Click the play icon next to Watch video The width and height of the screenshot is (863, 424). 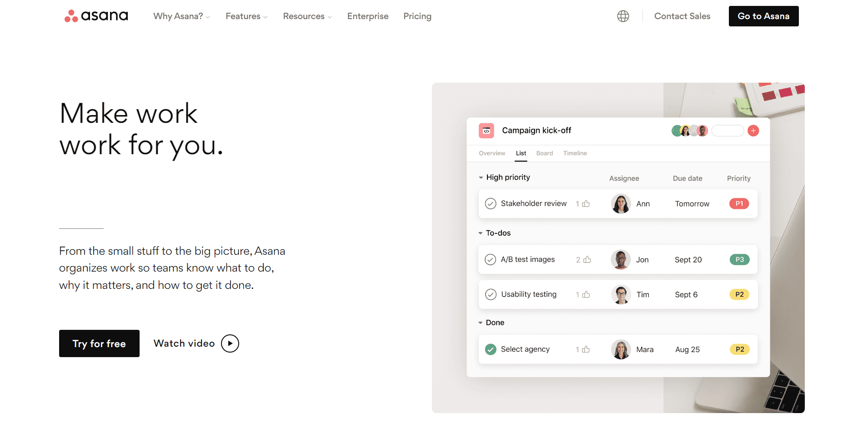coord(230,343)
